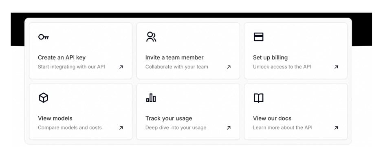Image resolution: width=383 pixels, height=163 pixels.
Task: Click 'Collaborate with your team' text
Action: pos(176,67)
